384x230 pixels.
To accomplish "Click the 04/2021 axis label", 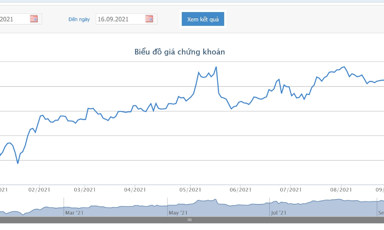I will [135, 190].
